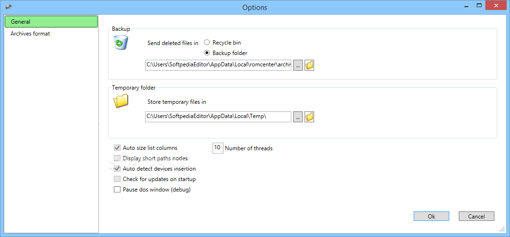Browse for temporary folder with ellipsis button
510x237 pixels.
298,117
